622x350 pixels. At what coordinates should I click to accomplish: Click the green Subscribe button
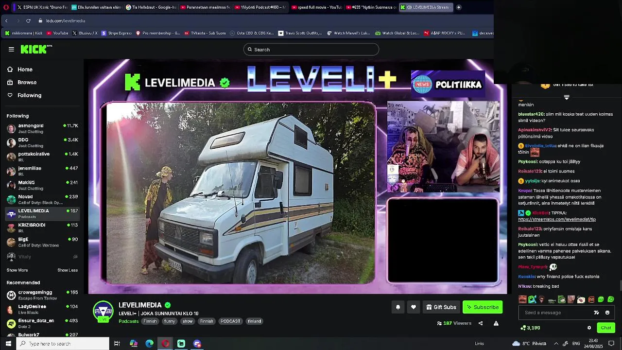[x=483, y=307]
